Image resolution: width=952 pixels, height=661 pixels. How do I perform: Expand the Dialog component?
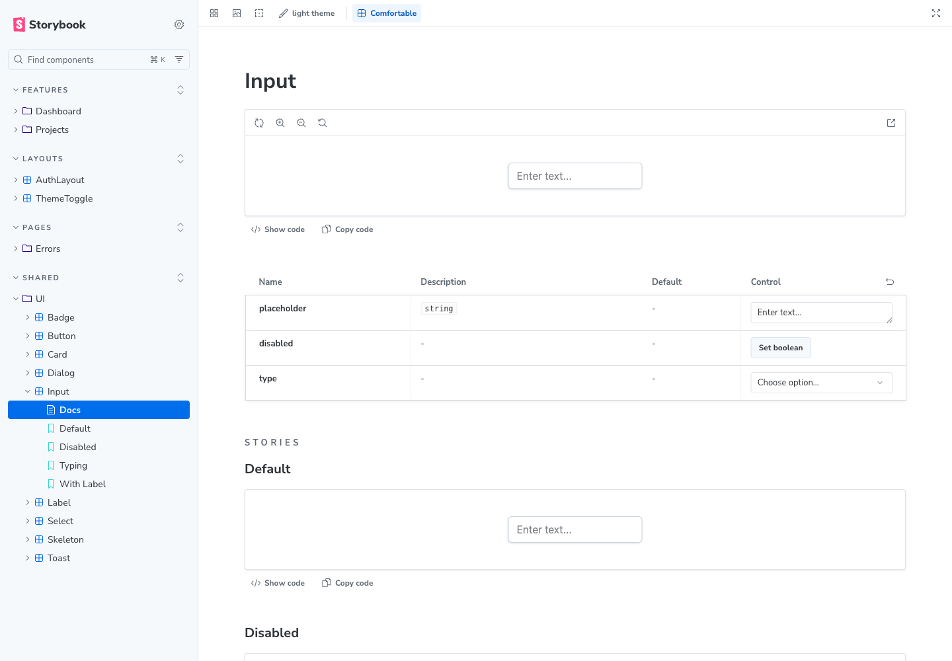coord(99,373)
